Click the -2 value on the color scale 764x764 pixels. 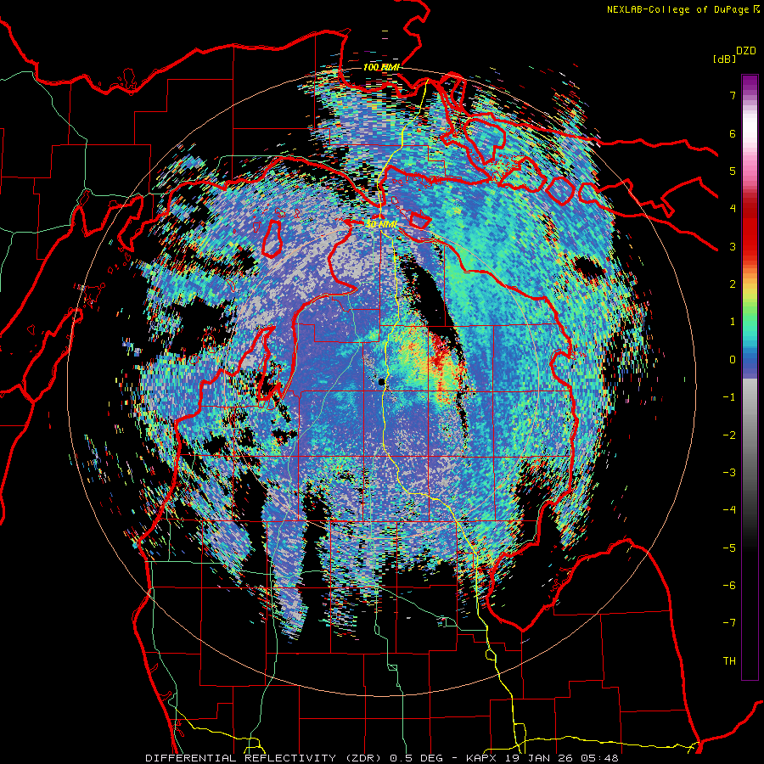[729, 435]
